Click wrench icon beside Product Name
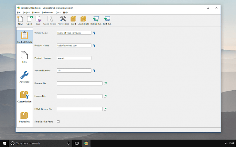 click(94, 45)
